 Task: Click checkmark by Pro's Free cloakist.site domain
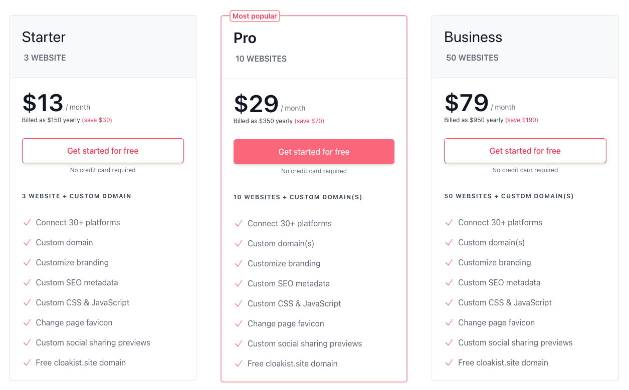(239, 364)
